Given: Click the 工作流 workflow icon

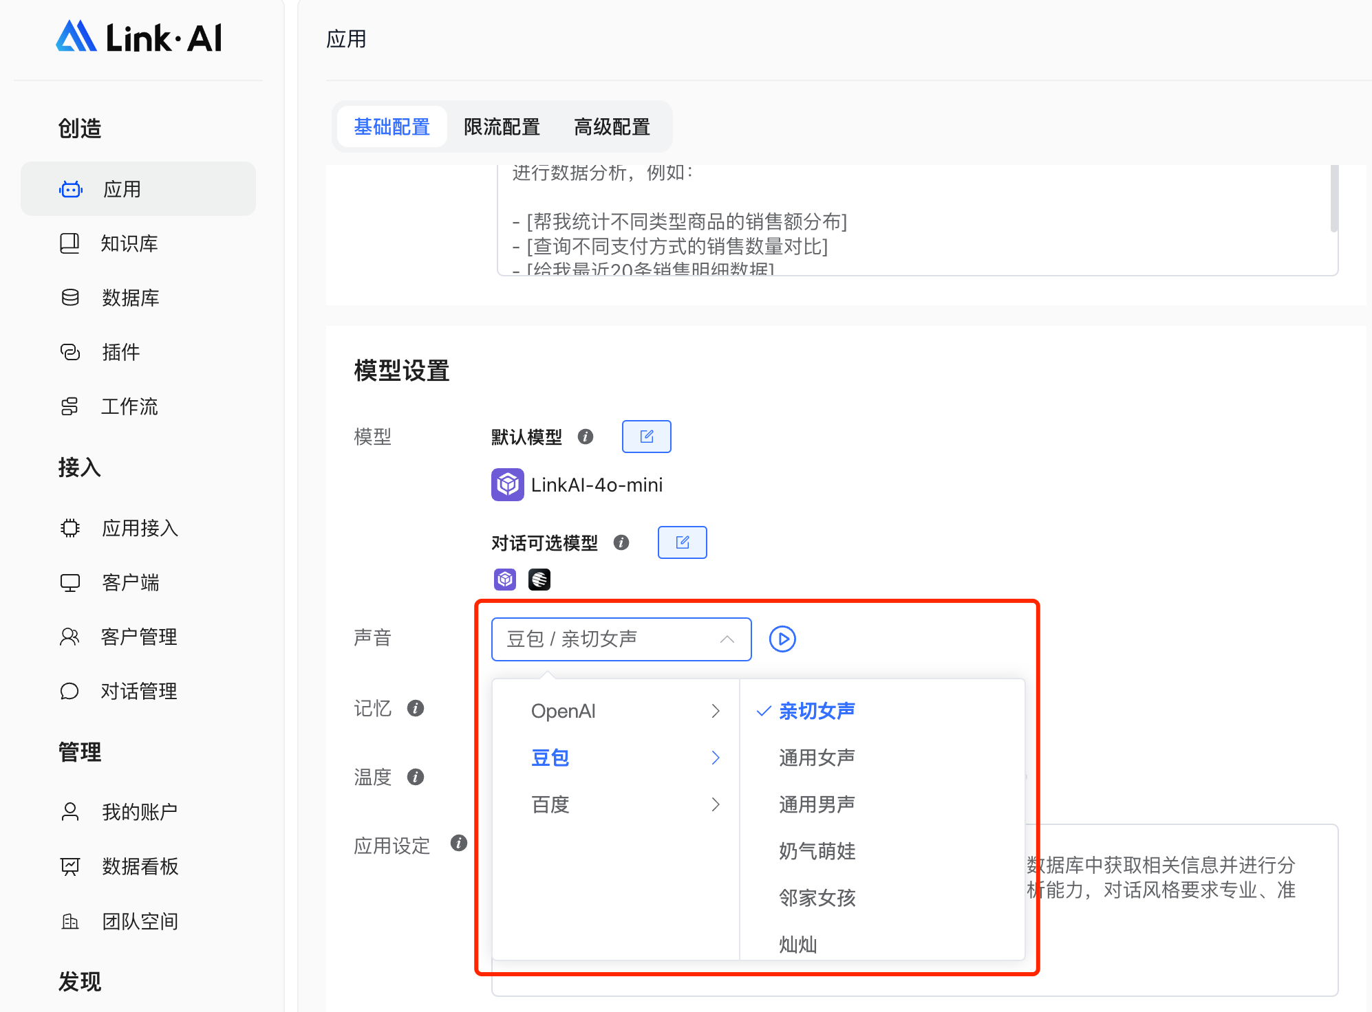Looking at the screenshot, I should [x=69, y=406].
